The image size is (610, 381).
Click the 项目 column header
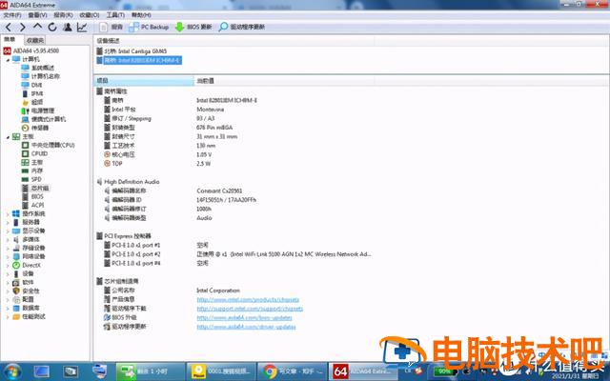[144, 81]
